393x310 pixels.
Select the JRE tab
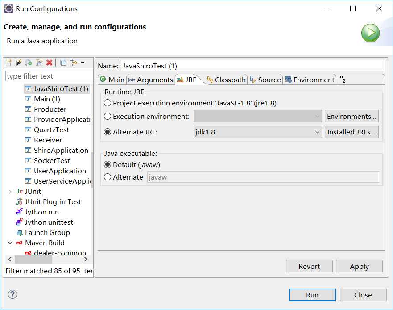click(187, 80)
